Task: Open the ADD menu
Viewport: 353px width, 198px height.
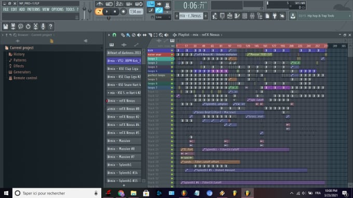Action: (22, 9)
